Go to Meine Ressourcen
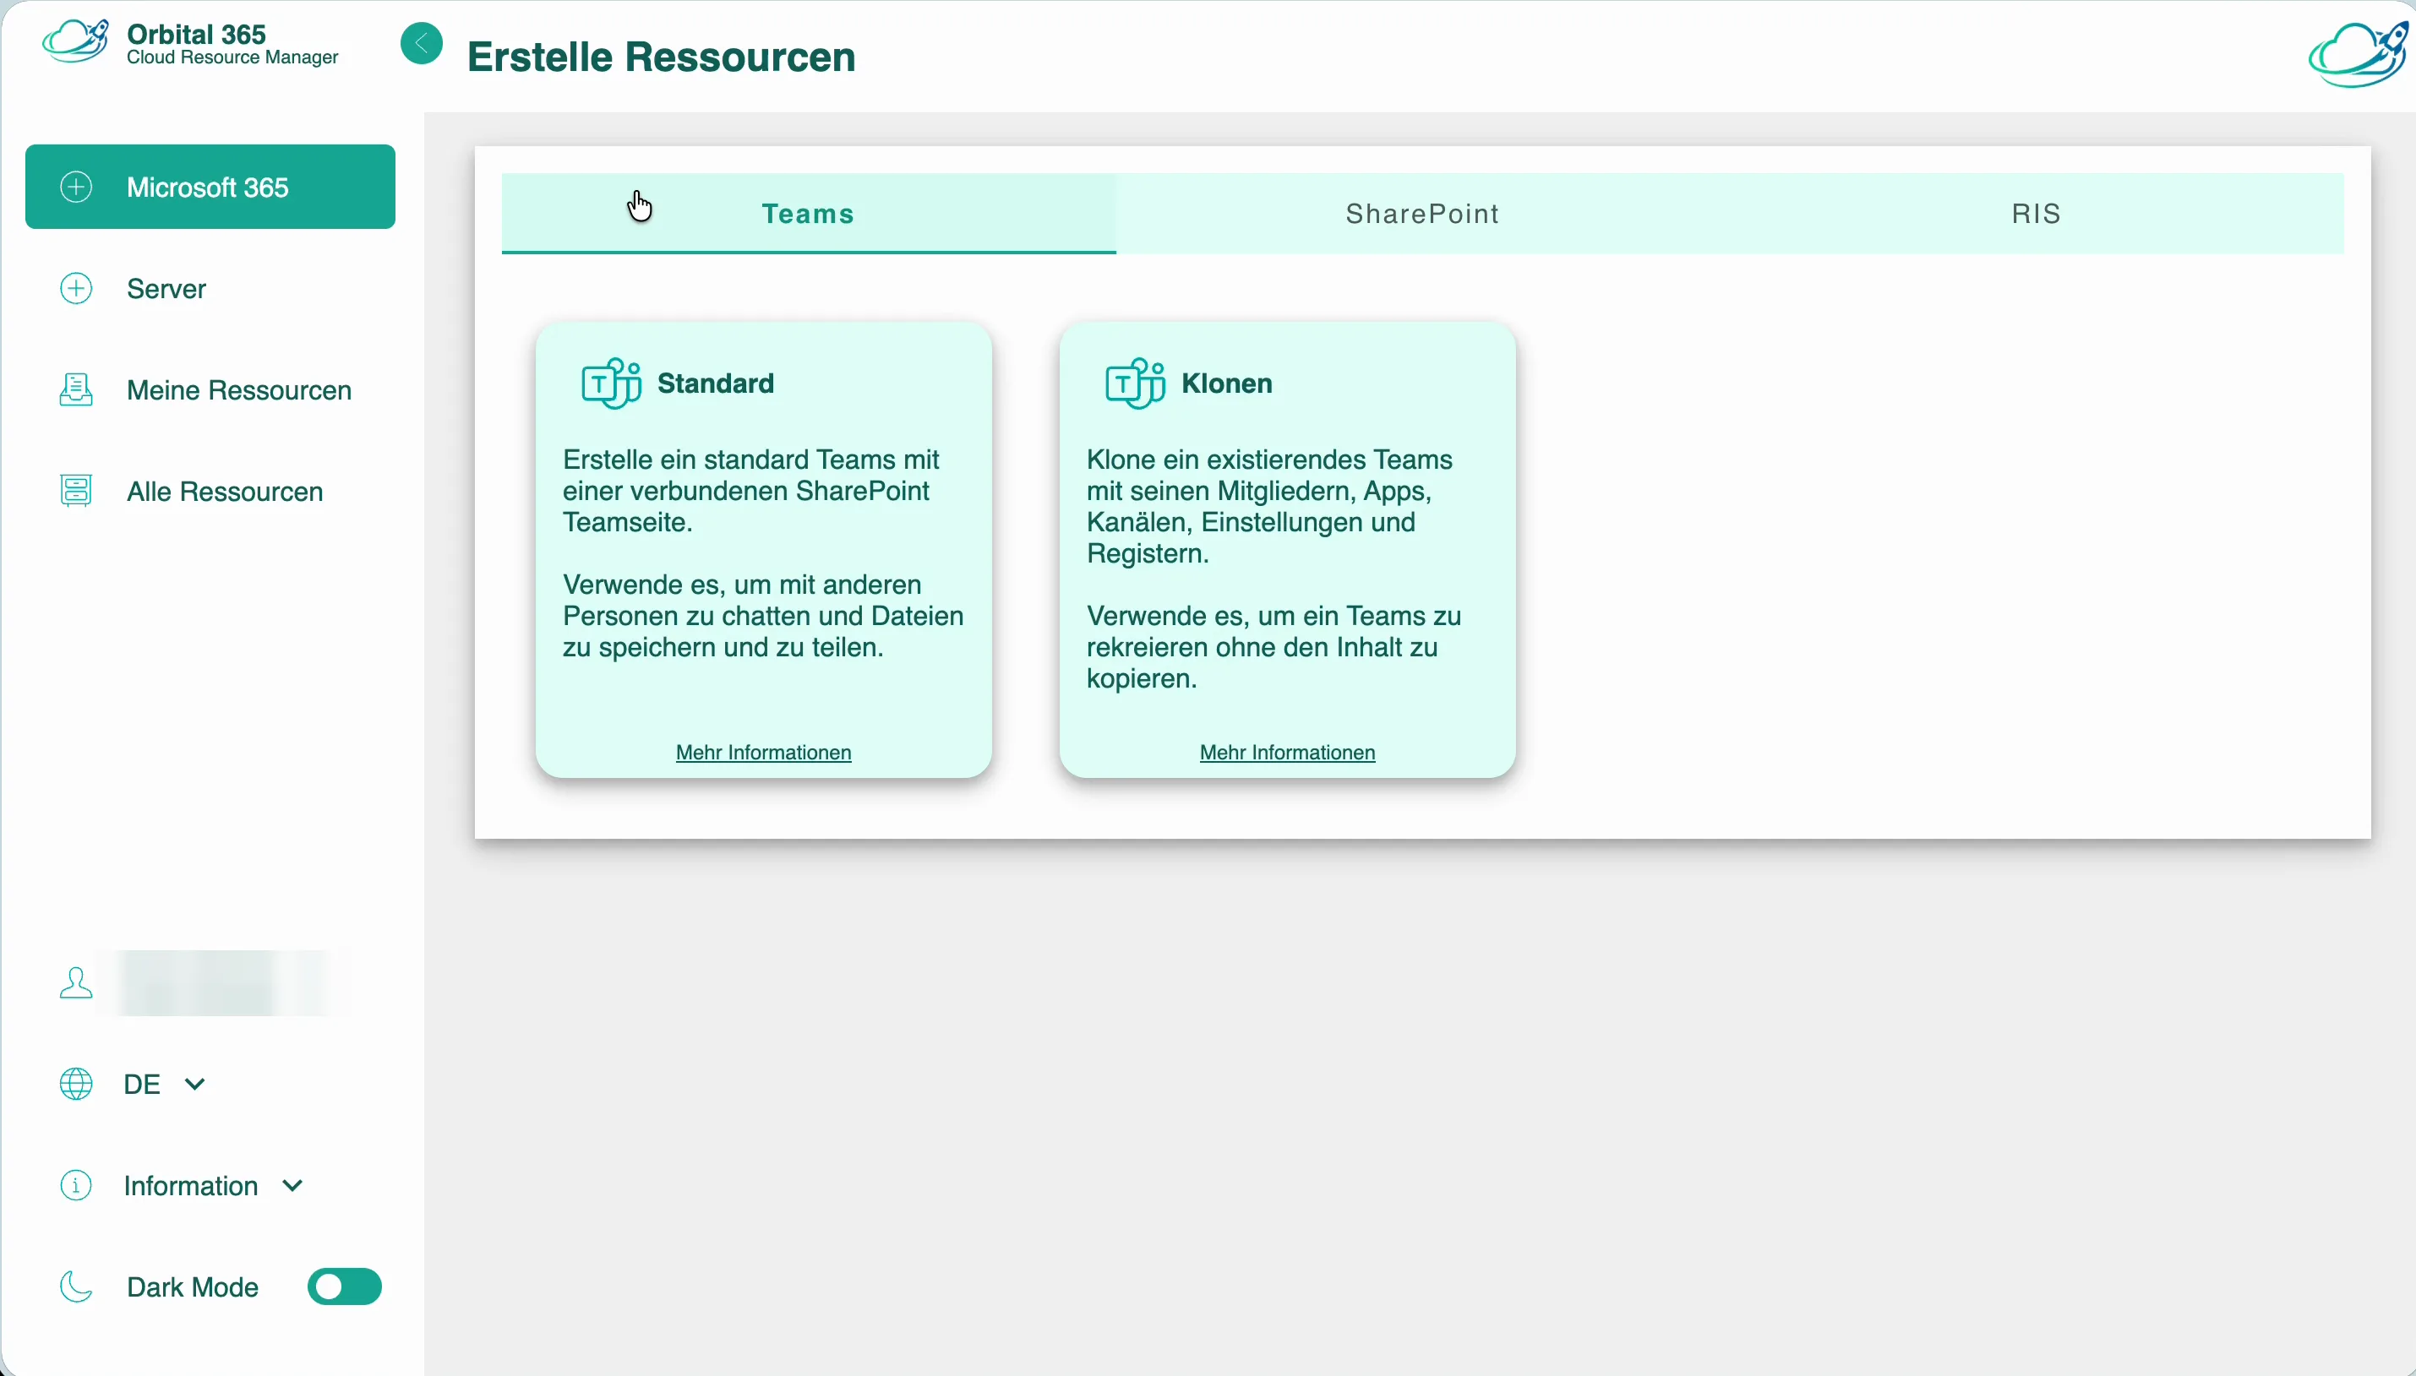Image resolution: width=2416 pixels, height=1376 pixels. pyautogui.click(x=239, y=389)
